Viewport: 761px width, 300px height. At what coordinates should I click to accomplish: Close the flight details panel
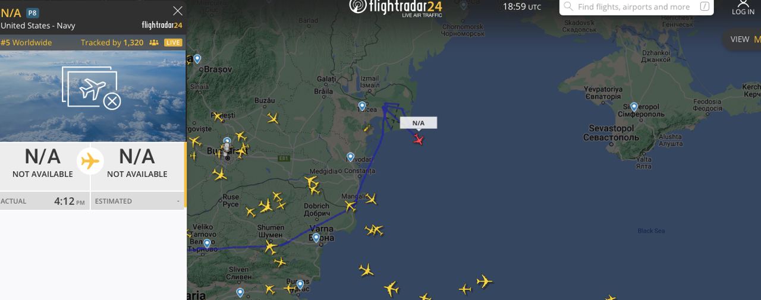pyautogui.click(x=177, y=11)
